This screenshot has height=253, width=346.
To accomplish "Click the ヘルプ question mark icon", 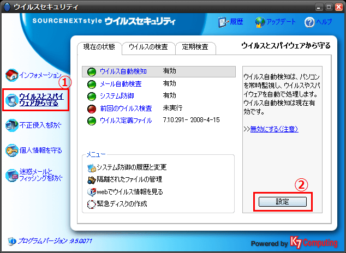I will tap(309, 22).
